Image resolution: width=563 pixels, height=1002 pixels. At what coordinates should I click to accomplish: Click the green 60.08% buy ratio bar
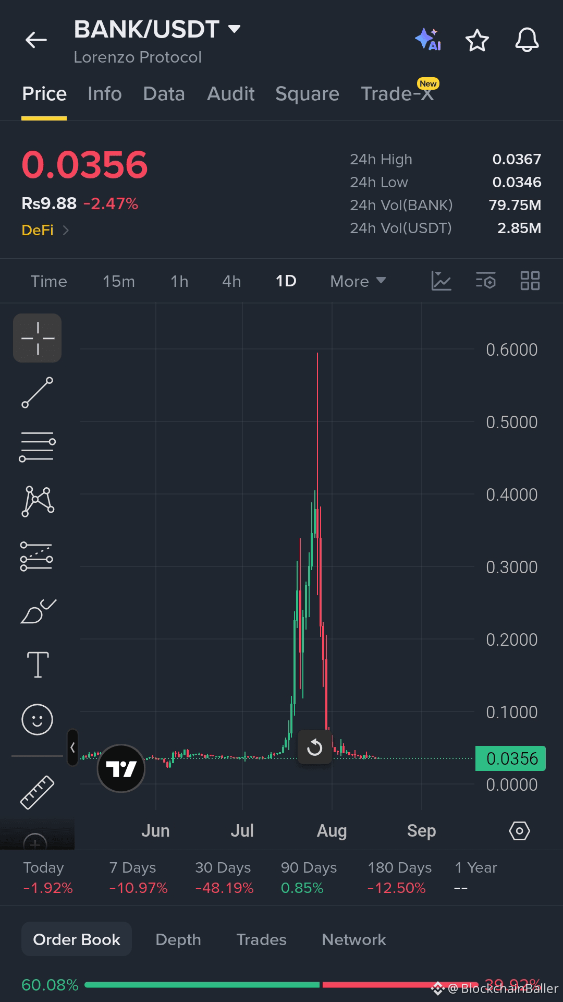(x=202, y=985)
